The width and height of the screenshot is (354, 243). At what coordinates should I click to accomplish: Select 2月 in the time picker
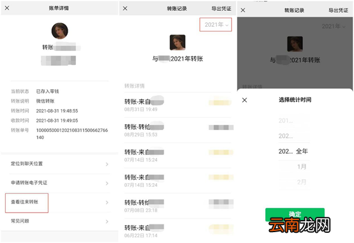[302, 182]
